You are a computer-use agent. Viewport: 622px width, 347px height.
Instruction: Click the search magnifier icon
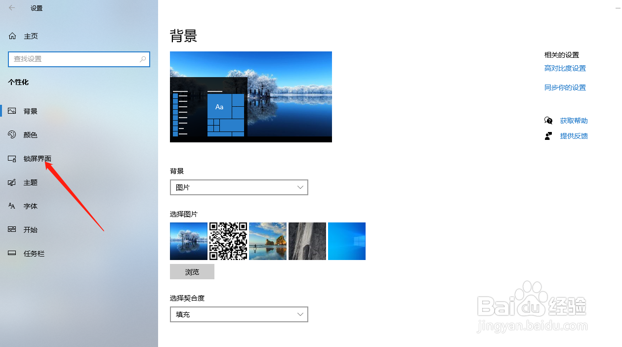pyautogui.click(x=143, y=59)
